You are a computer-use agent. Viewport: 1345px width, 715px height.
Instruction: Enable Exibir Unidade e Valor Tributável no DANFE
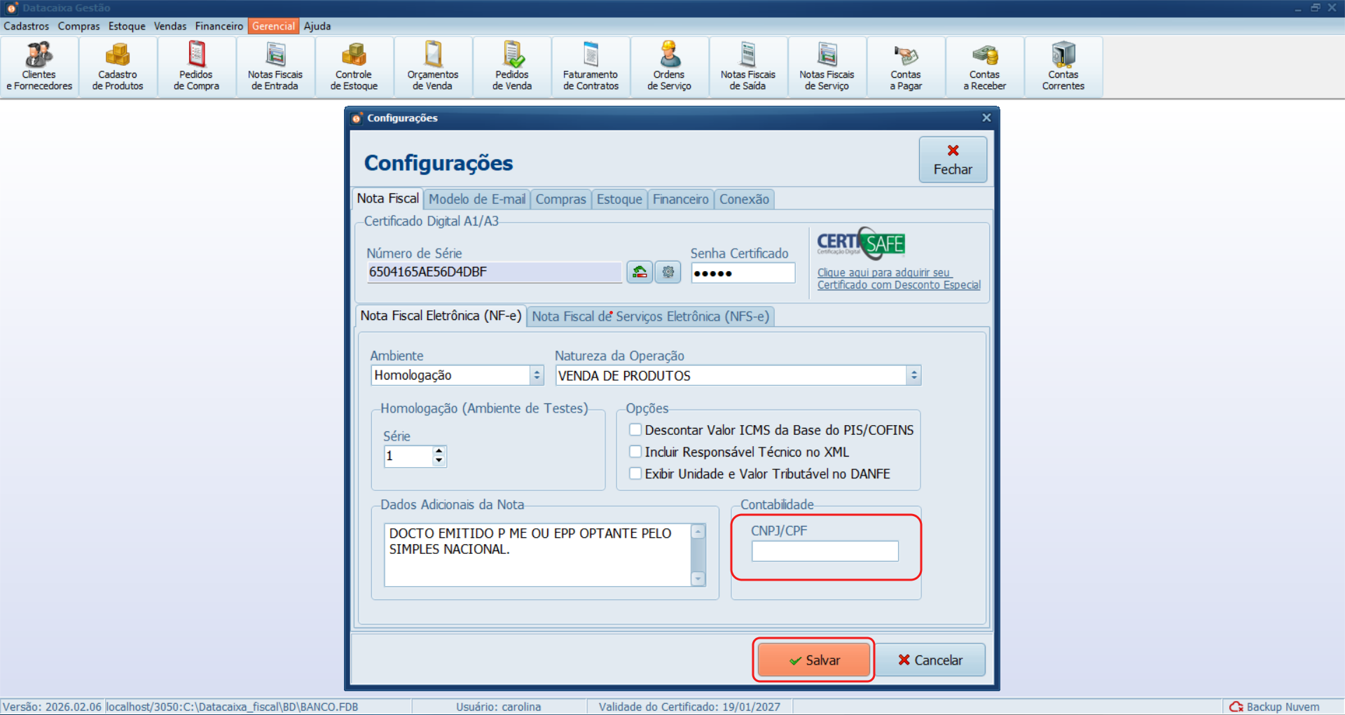click(x=635, y=473)
